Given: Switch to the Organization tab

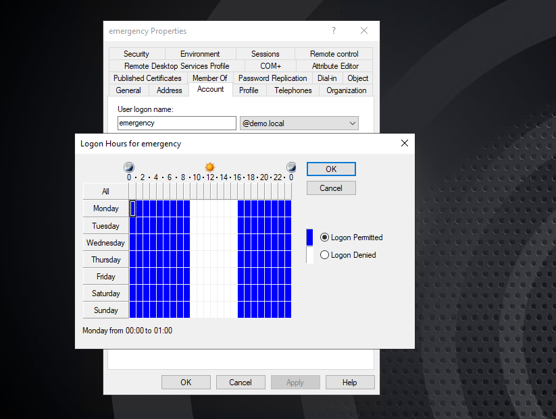Looking at the screenshot, I should pyautogui.click(x=346, y=90).
